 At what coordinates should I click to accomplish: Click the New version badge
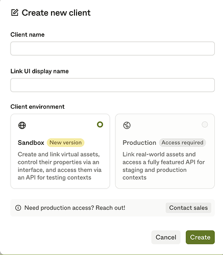(65, 142)
